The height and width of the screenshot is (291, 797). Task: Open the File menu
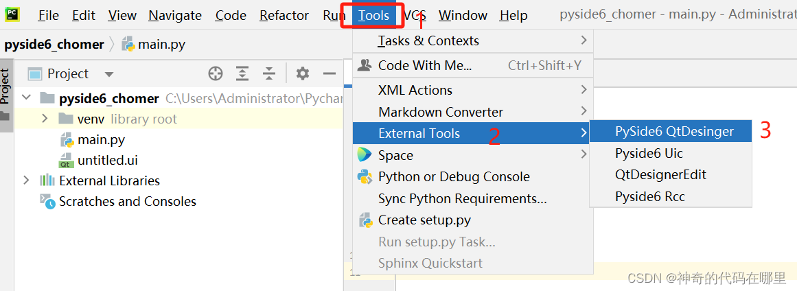tap(48, 16)
